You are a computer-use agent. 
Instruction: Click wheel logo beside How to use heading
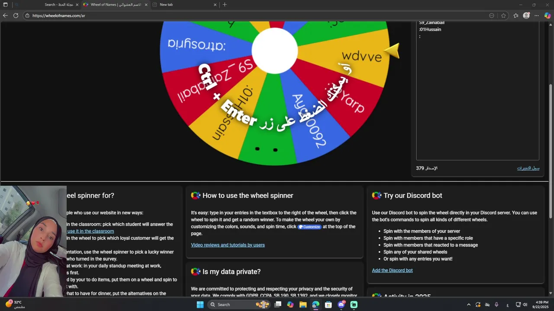pos(196,196)
